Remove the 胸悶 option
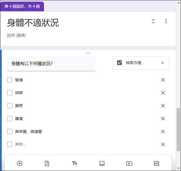The width and height of the screenshot is (181, 171). coord(163,106)
